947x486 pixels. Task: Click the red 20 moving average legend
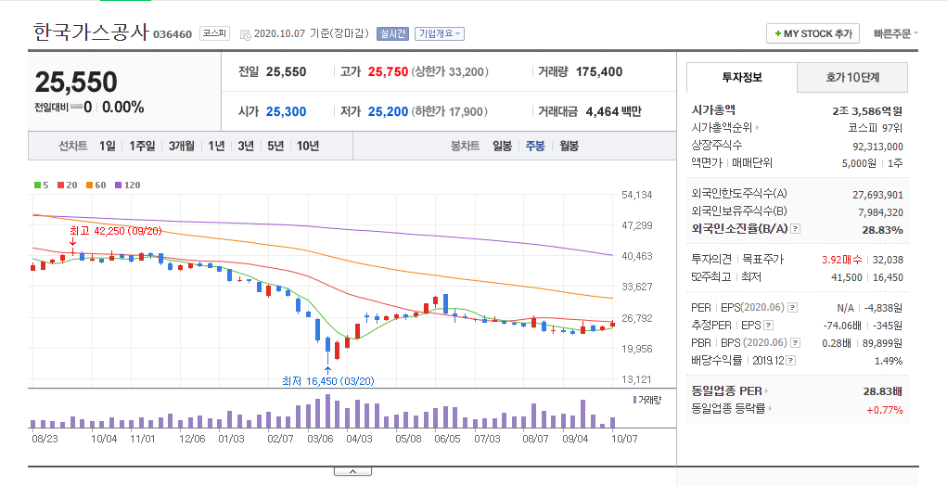[x=67, y=185]
